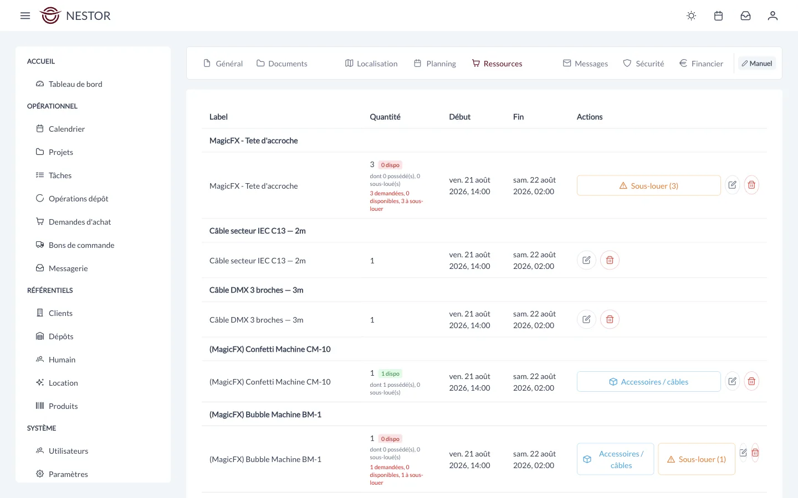Viewport: 798px width, 498px height.
Task: Edit the Câble DMX 3 broches row
Action: [586, 319]
